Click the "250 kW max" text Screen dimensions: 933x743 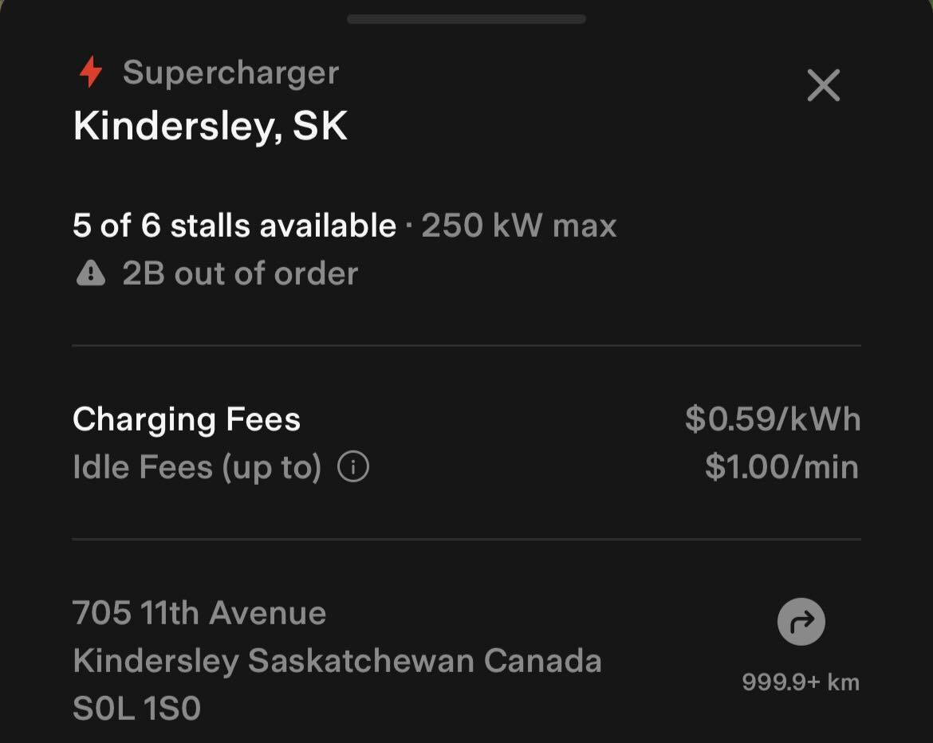click(519, 226)
